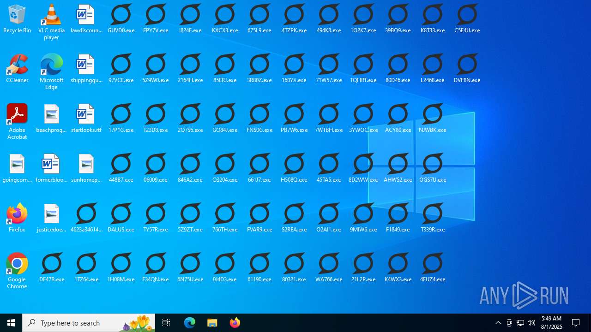Select the 4623a34614... executable icon
The height and width of the screenshot is (332, 591).
tap(86, 219)
